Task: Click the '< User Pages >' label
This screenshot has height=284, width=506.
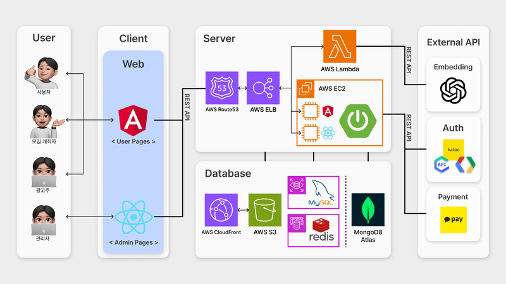Action: point(133,141)
